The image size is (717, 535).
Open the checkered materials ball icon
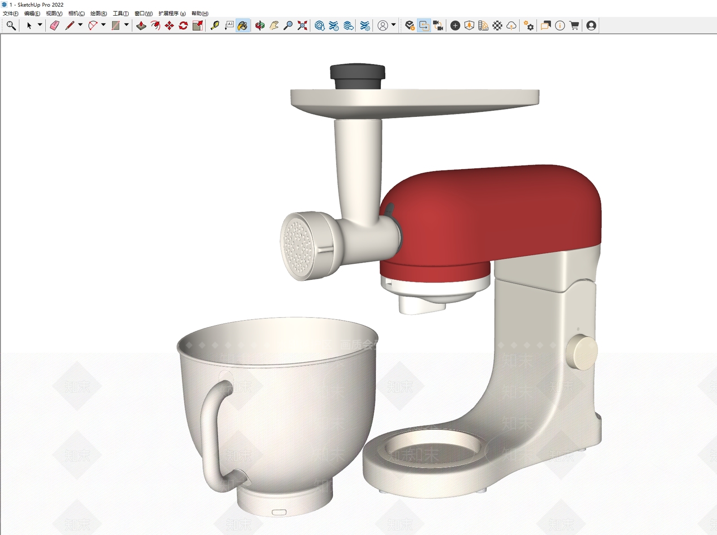tap(497, 26)
